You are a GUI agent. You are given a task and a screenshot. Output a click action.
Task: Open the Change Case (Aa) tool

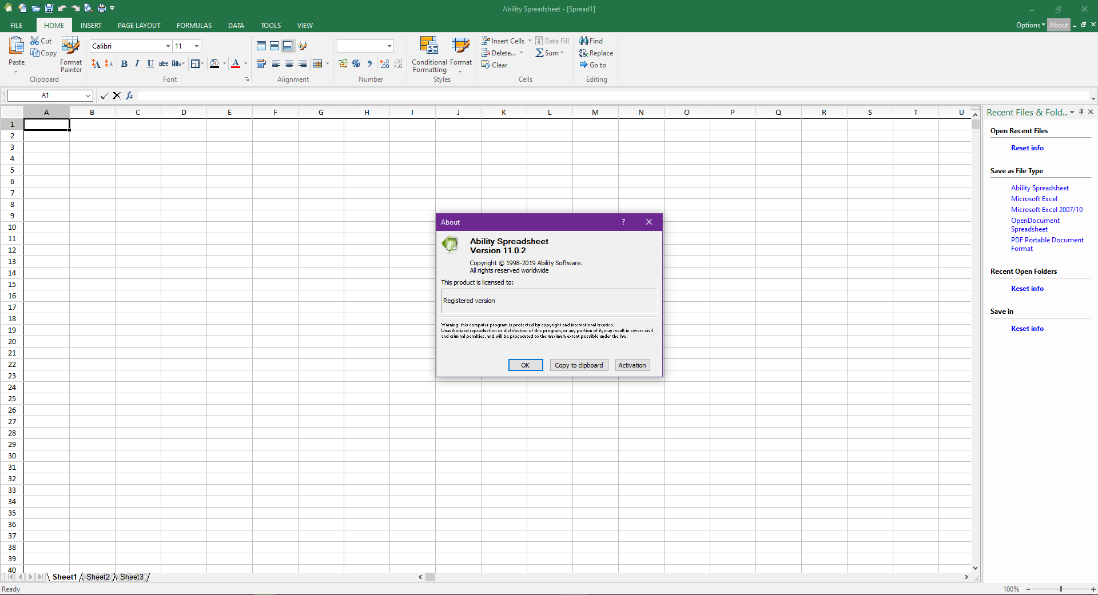(x=177, y=63)
